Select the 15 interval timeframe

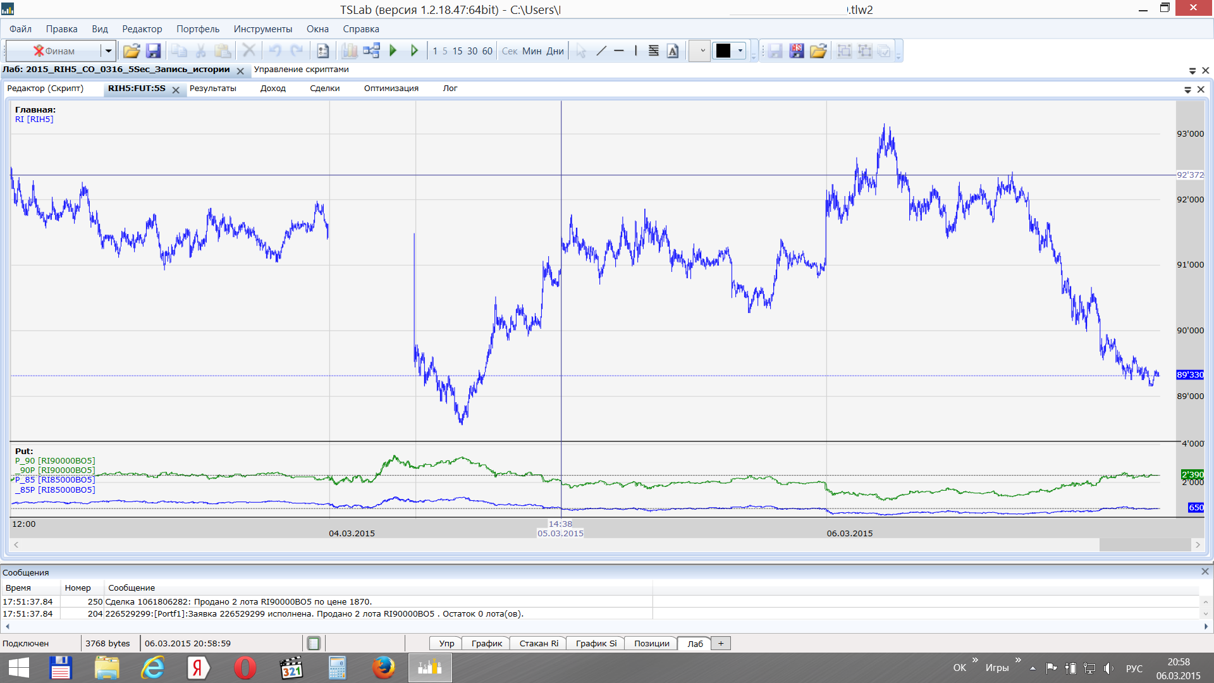457,51
